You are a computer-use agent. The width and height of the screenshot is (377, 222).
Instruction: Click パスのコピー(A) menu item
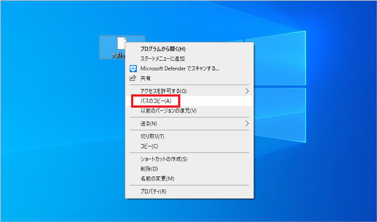pos(189,101)
